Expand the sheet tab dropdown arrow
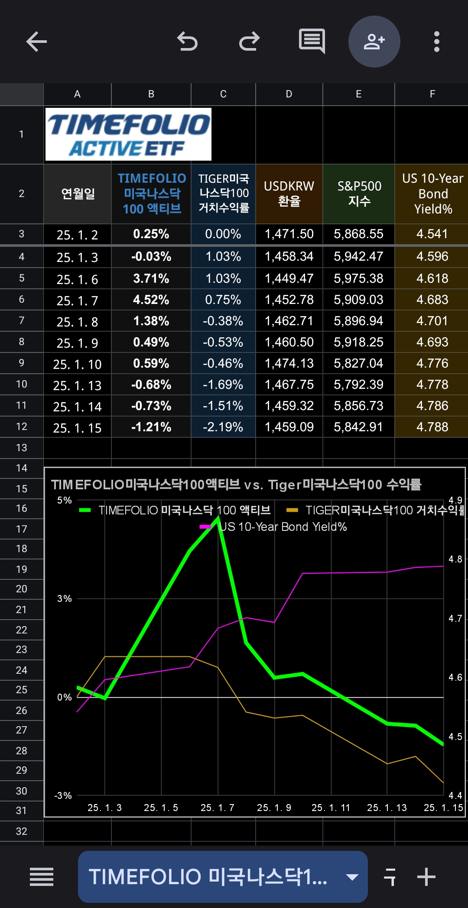This screenshot has height=908, width=468. tap(352, 877)
